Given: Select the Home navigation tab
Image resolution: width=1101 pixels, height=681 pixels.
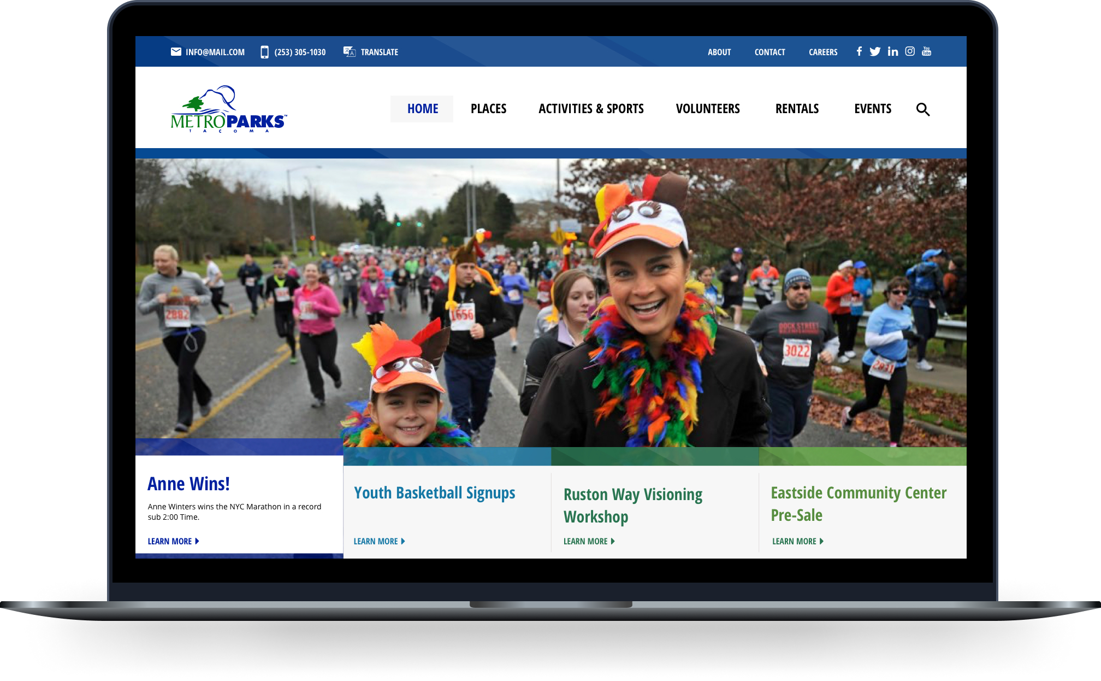Looking at the screenshot, I should [x=422, y=109].
